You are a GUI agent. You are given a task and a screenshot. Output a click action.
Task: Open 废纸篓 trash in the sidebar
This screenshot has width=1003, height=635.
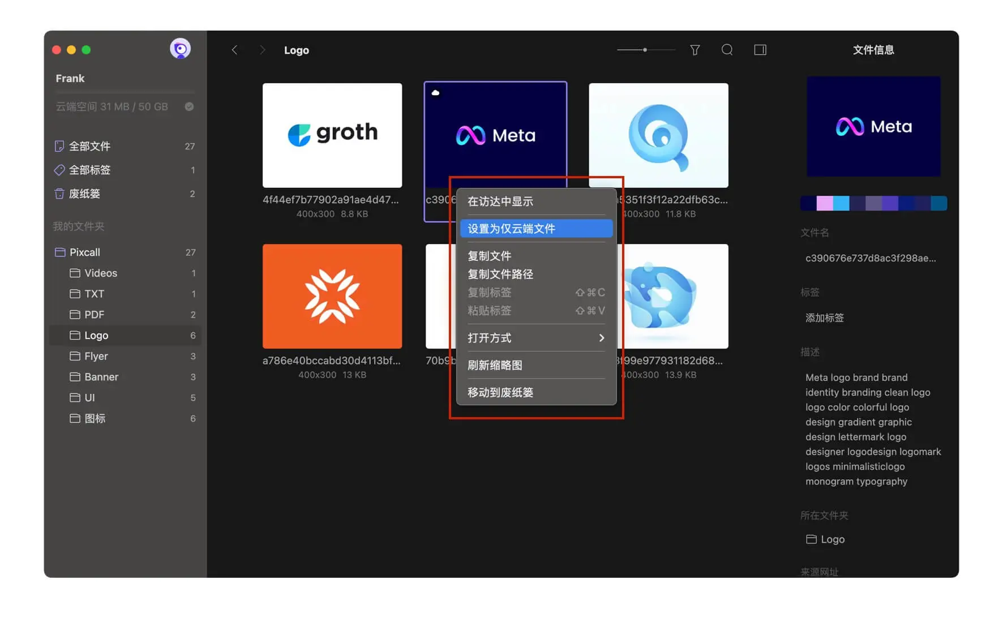125,194
